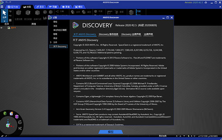Click the status bar text left of arrows
Screen dimensions: 222x140
[163, 136]
